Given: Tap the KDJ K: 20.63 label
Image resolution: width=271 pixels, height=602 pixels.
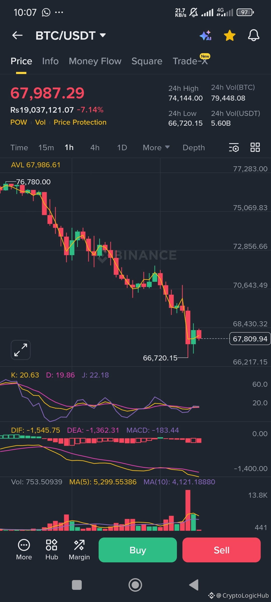Looking at the screenshot, I should [25, 375].
